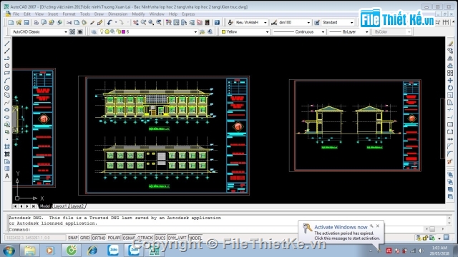Switch to the Layout1 tab
This screenshot has height=257, width=458.
coord(60,206)
